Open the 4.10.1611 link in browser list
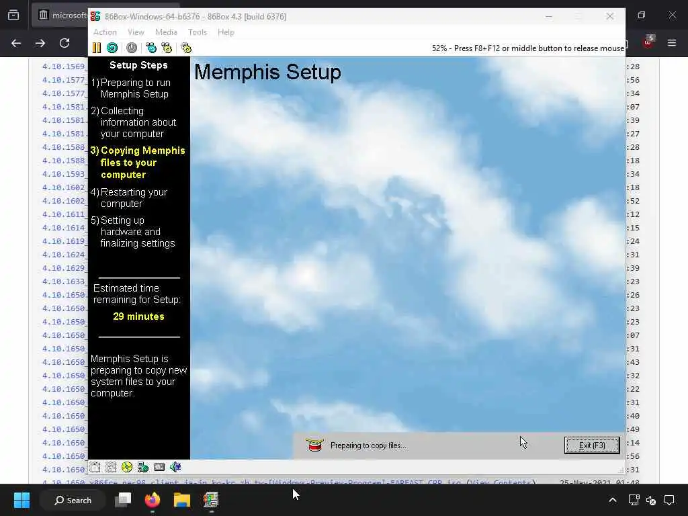Image resolution: width=688 pixels, height=516 pixels. (64, 214)
